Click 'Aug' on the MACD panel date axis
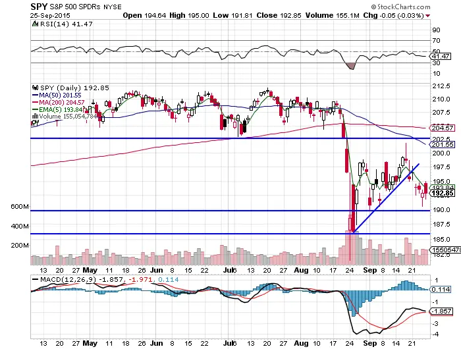 (302, 343)
